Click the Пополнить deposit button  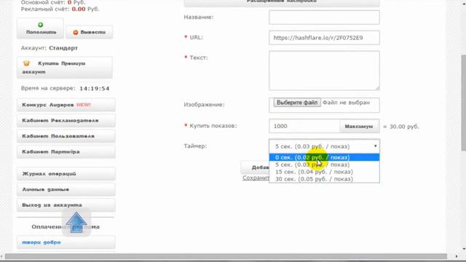[41, 28]
